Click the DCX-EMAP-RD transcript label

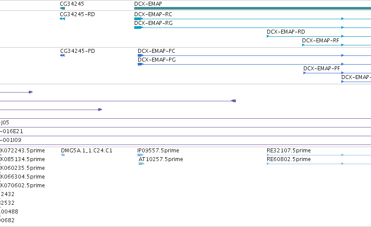tap(286, 32)
